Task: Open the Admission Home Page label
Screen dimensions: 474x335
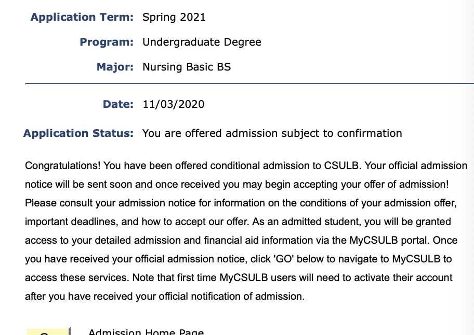Action: click(146, 332)
